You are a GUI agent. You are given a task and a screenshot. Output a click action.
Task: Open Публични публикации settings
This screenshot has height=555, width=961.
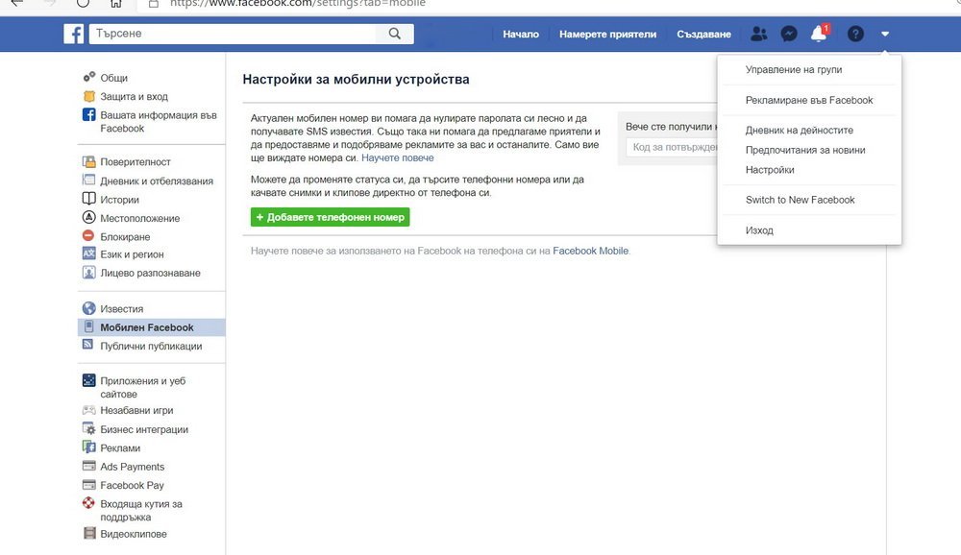152,346
